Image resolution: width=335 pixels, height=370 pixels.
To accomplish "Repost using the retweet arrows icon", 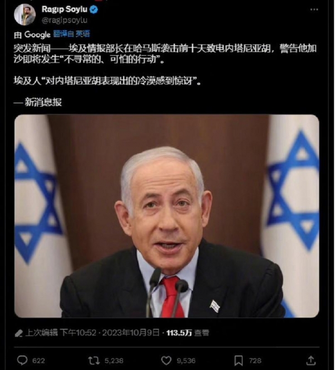I will click(x=94, y=361).
